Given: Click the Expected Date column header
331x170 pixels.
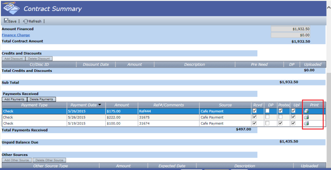Looking at the screenshot, I should tap(172, 166).
